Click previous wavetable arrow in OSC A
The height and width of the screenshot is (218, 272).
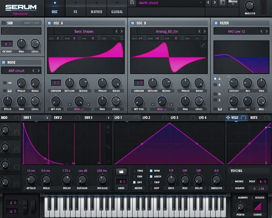click(x=116, y=31)
